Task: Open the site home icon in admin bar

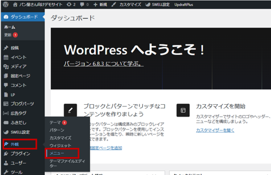Action: (15, 5)
